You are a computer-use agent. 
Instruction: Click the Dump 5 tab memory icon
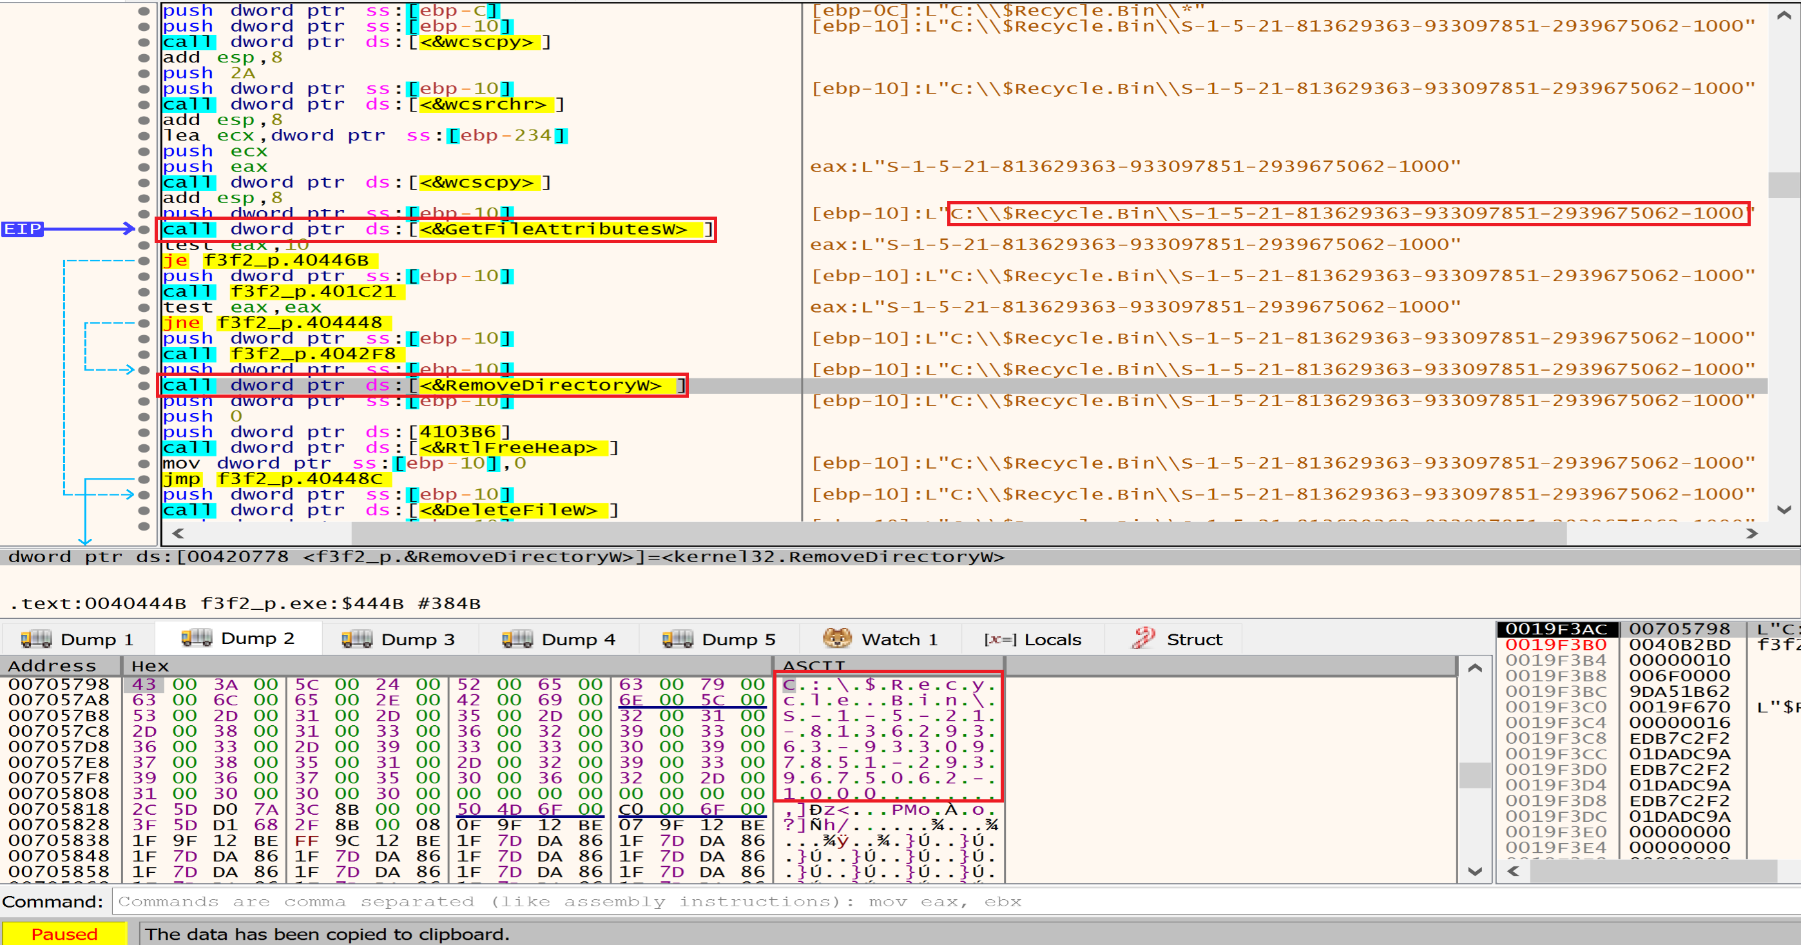[x=677, y=639]
